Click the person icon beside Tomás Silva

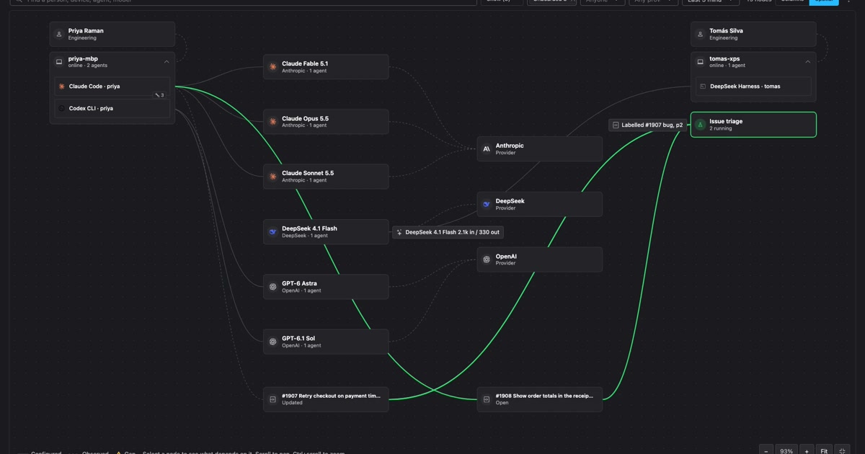click(x=700, y=34)
